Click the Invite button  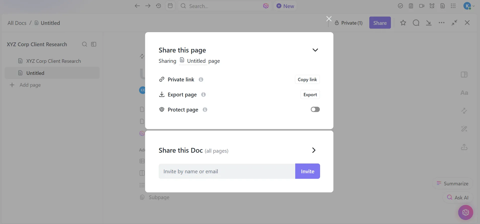[308, 171]
